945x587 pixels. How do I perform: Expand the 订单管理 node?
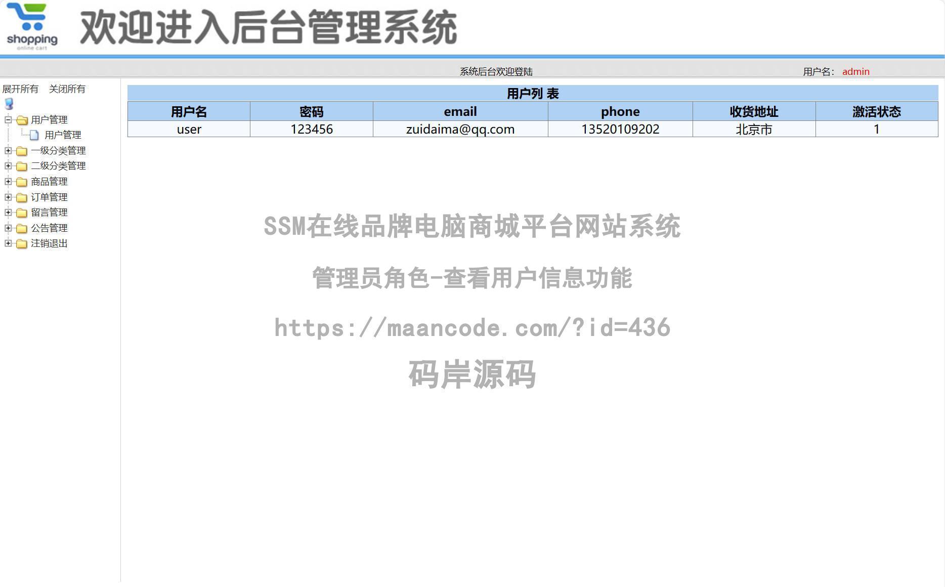[8, 197]
